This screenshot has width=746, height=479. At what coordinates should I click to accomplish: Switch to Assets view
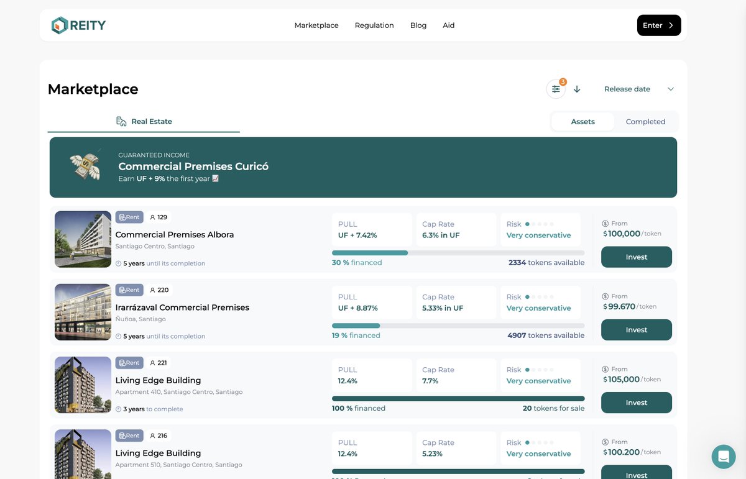click(x=583, y=122)
